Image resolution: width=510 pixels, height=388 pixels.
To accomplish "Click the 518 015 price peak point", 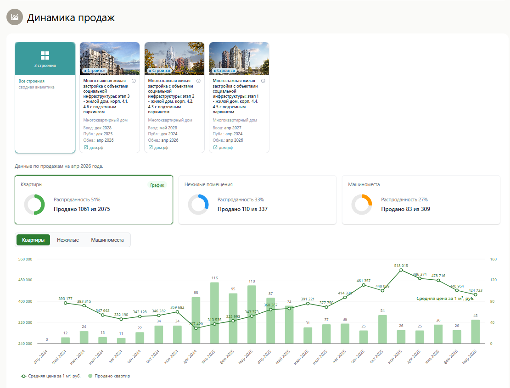I will click(x=401, y=270).
